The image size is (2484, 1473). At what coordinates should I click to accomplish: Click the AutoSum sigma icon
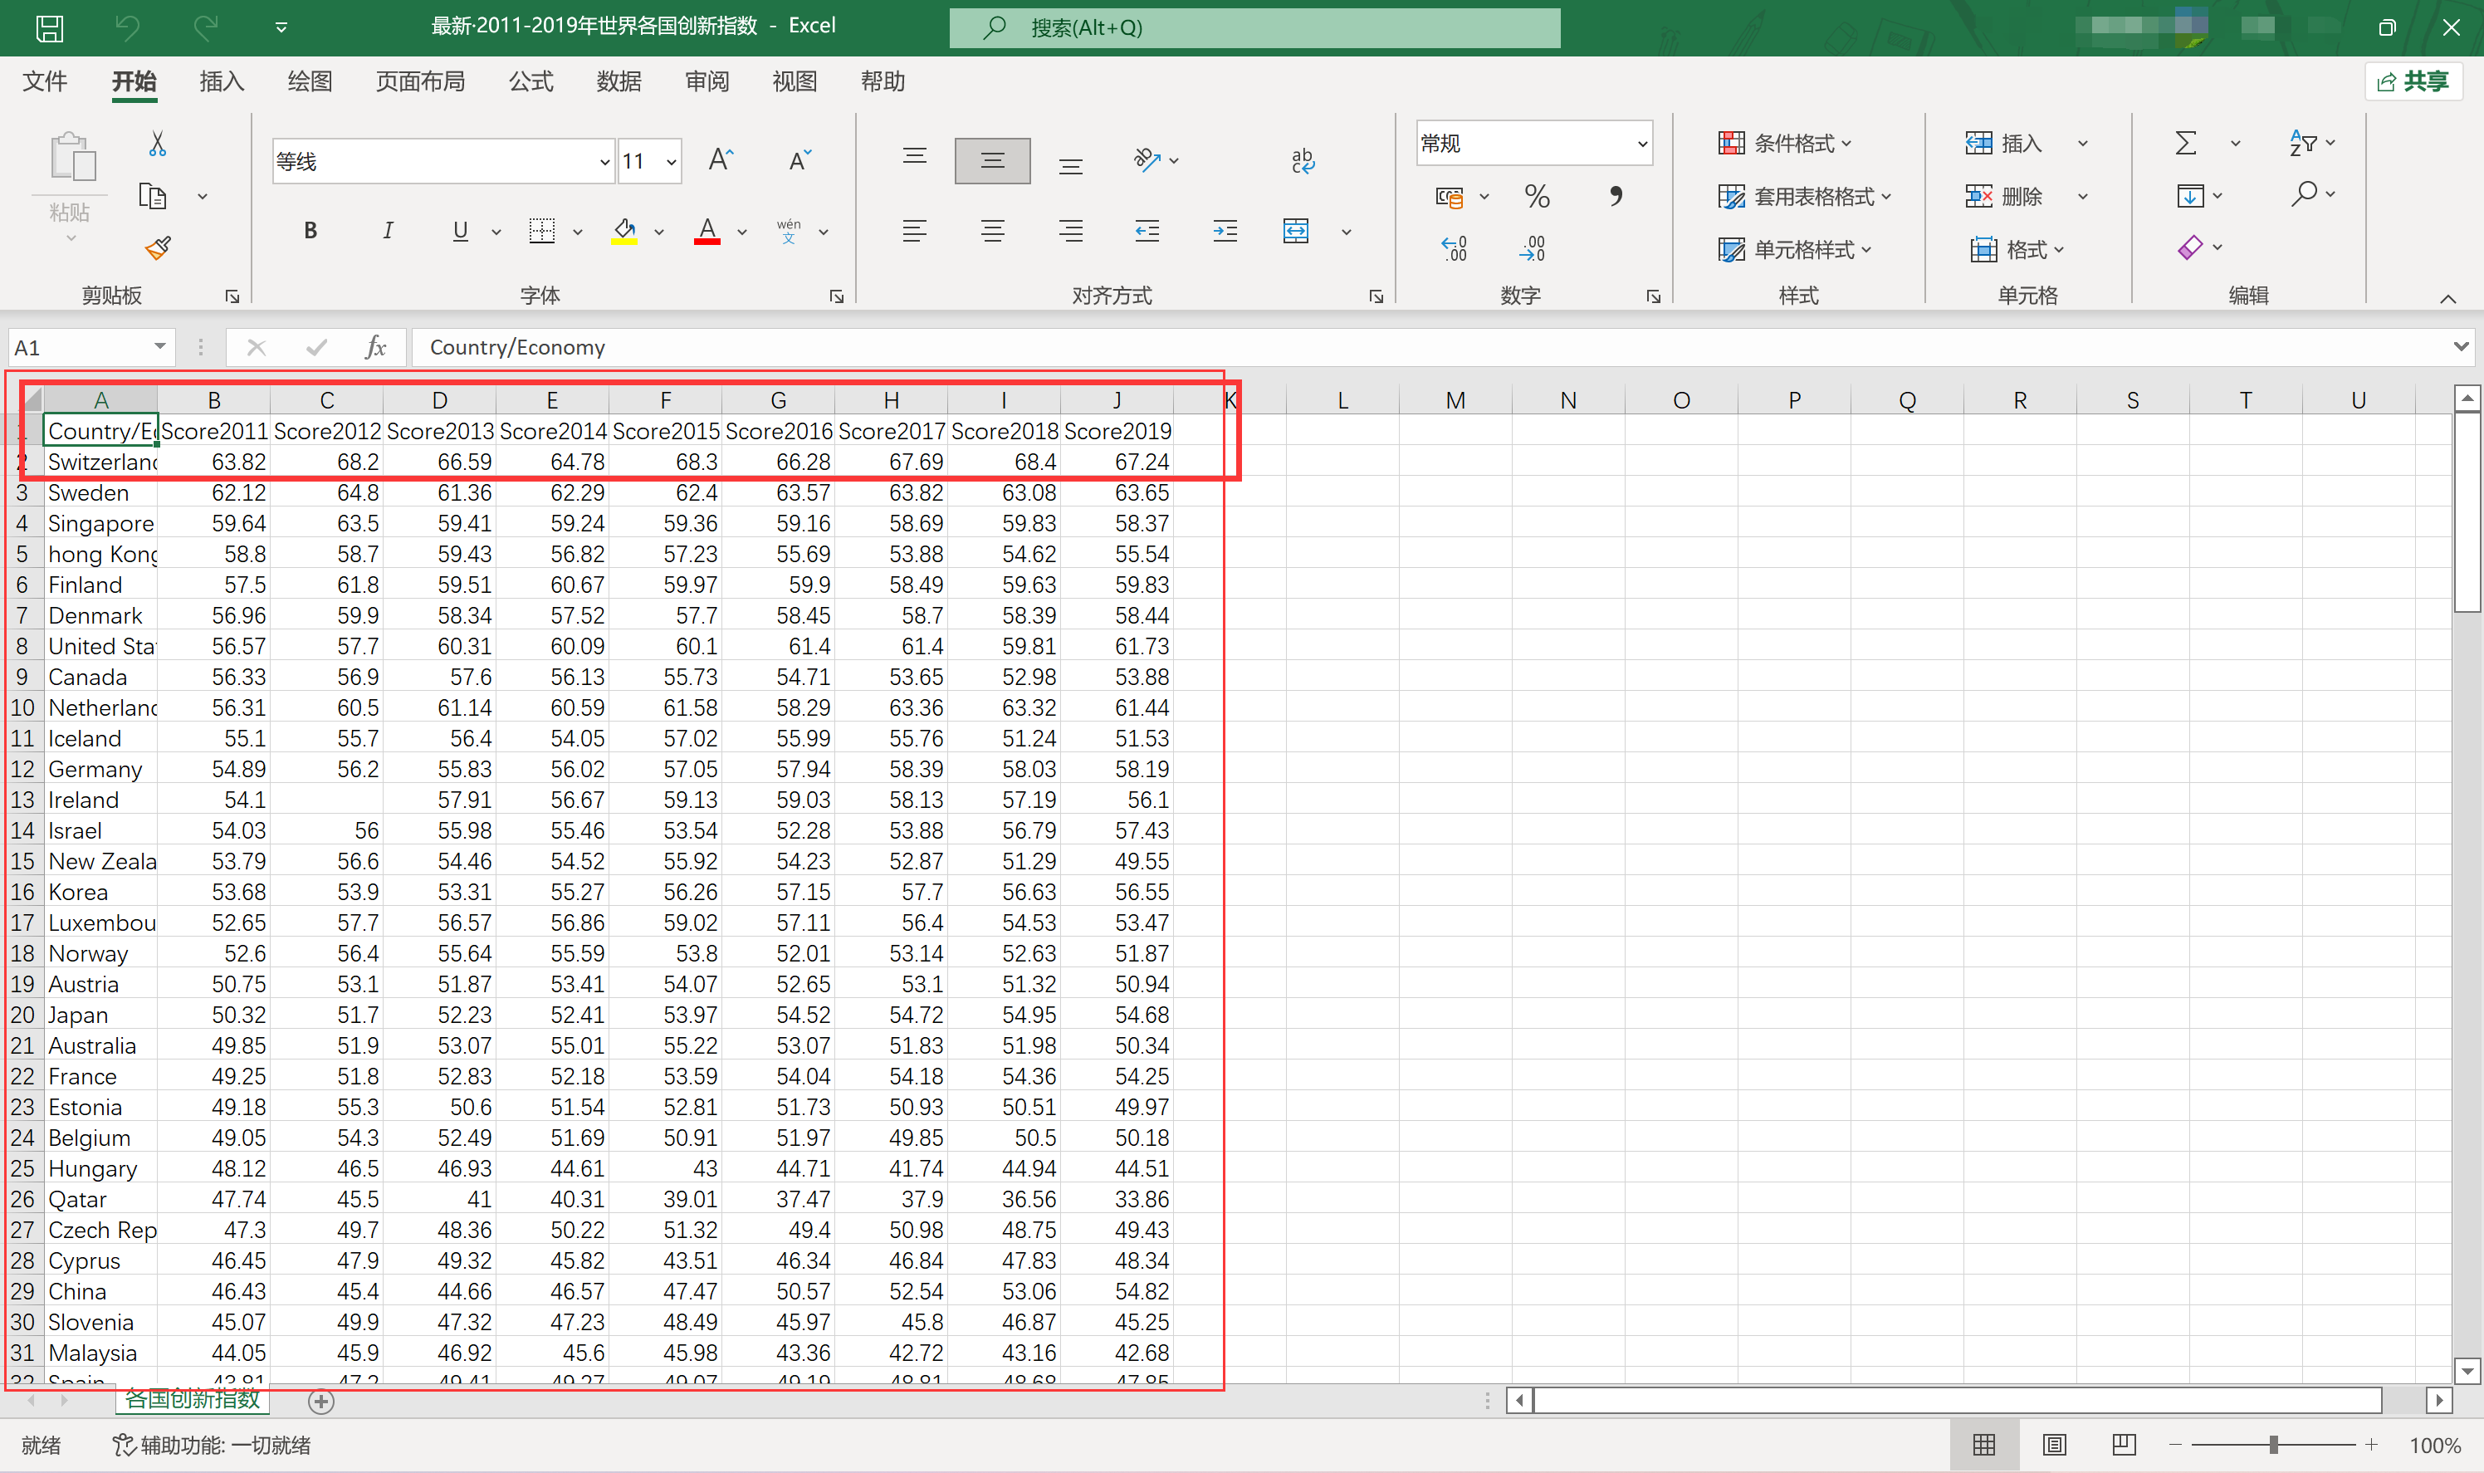(x=2185, y=143)
